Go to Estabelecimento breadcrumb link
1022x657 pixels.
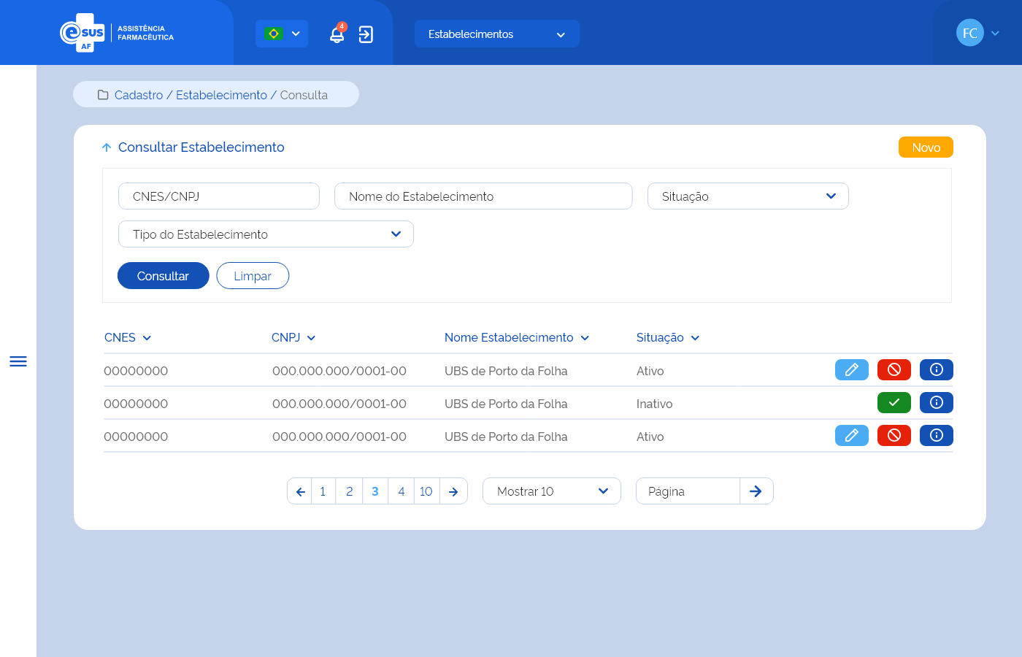tap(221, 95)
